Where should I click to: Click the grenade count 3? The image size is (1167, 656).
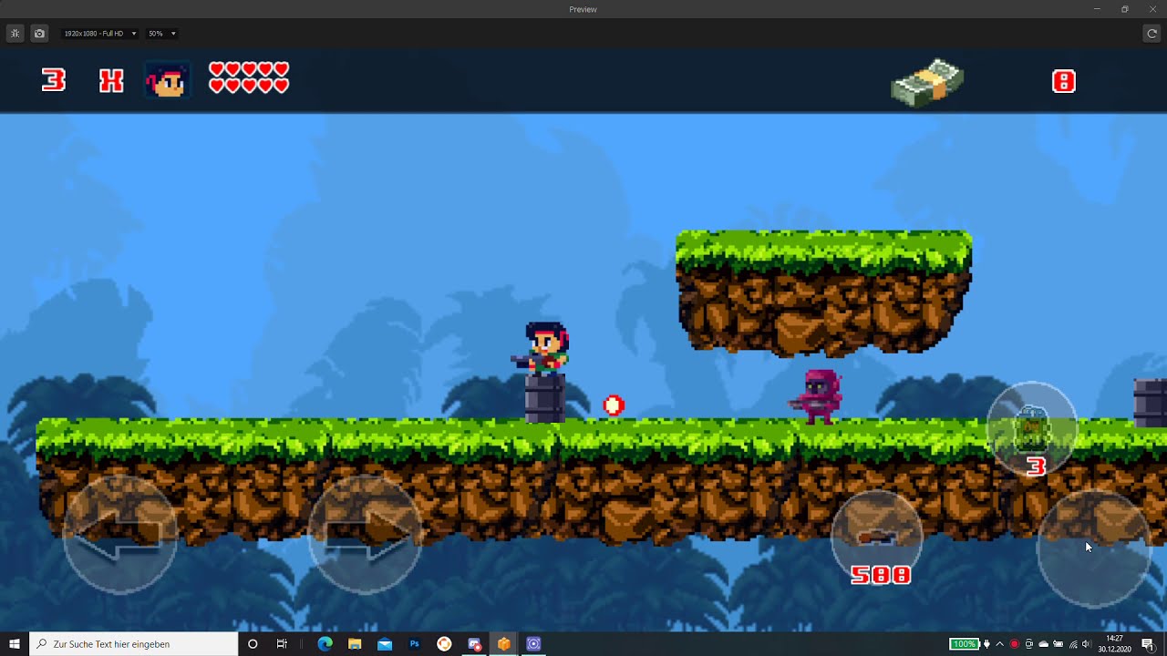[1036, 467]
